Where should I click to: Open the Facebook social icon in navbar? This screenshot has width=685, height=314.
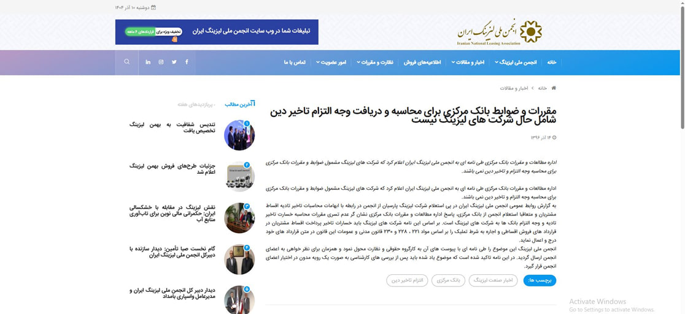pos(187,62)
